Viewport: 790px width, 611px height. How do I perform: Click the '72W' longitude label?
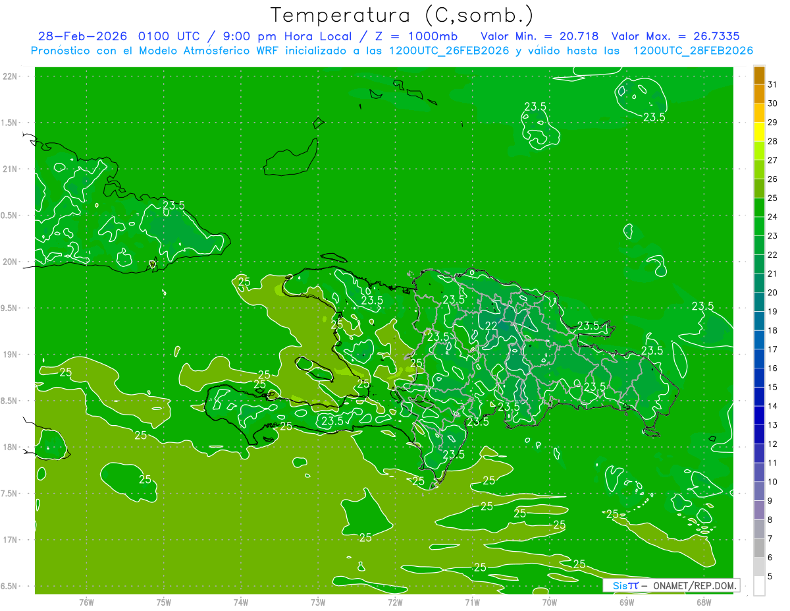point(395,602)
